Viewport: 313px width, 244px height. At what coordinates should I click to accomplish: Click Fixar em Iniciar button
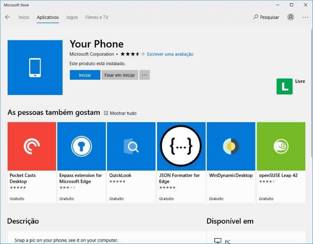pyautogui.click(x=120, y=75)
